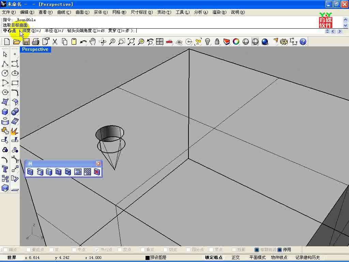Open the 曲面(S) menu

82,12
